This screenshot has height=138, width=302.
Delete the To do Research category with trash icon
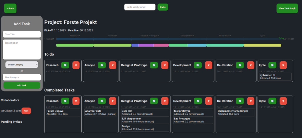[x=76, y=65]
